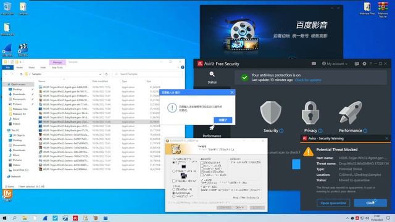Open the info icon beside Performance label
The width and height of the screenshot is (395, 222).
365,131
